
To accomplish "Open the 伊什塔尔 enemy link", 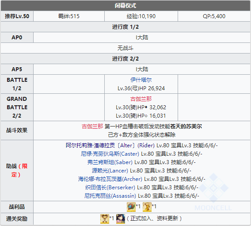I will [141, 80].
